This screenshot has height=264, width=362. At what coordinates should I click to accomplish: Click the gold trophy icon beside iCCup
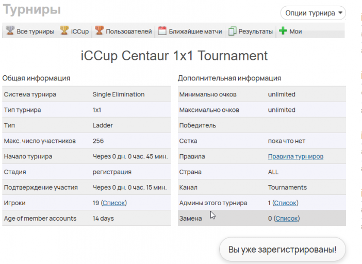[64, 30]
